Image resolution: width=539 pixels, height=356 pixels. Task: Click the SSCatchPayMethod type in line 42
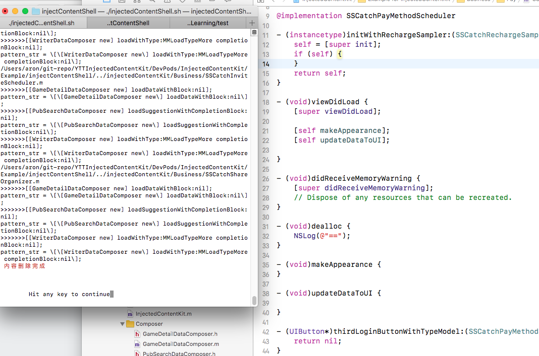[x=504, y=331]
